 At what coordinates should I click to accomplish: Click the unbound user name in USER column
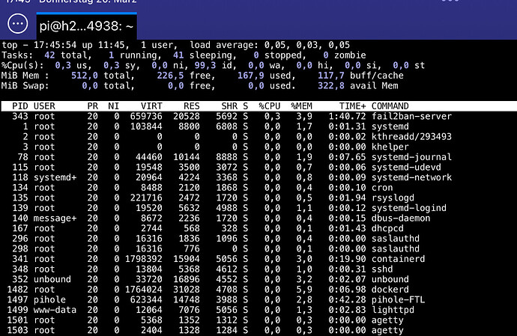[52, 280]
